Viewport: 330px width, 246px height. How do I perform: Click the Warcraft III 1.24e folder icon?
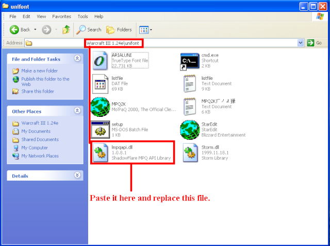pos(15,124)
